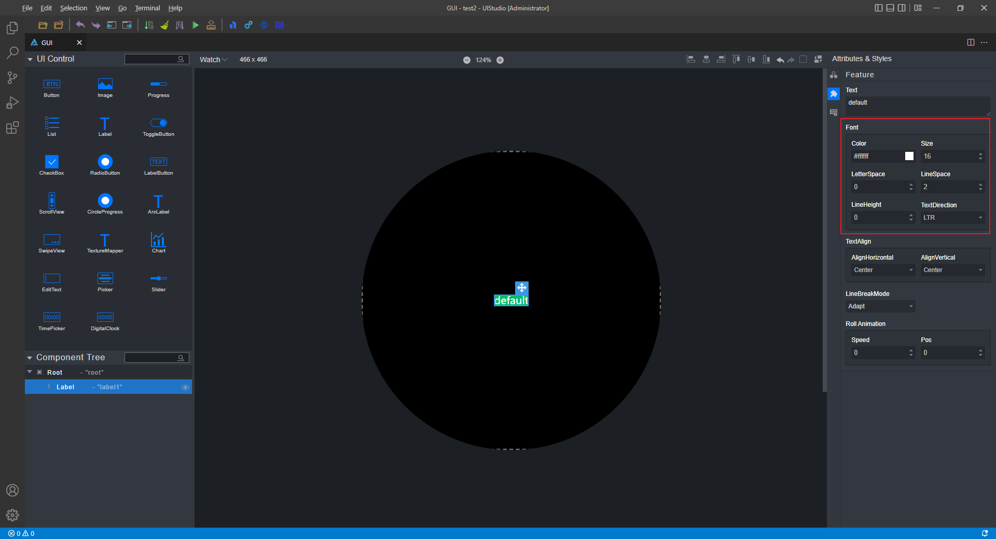Zoom in with the plus icon
This screenshot has height=539, width=996.
coord(500,60)
